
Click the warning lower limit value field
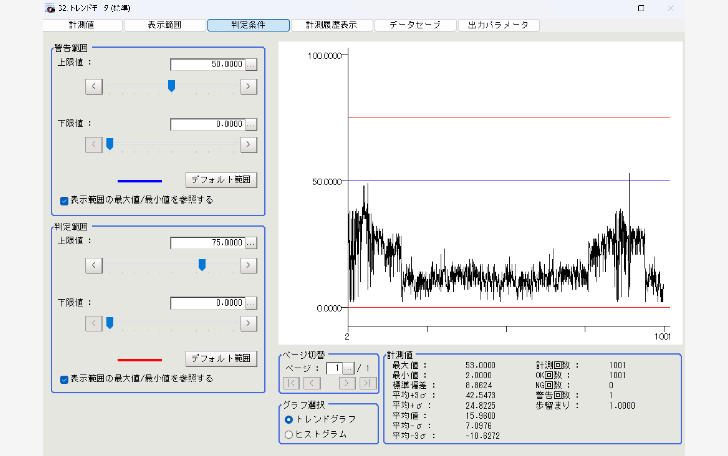[x=208, y=124]
